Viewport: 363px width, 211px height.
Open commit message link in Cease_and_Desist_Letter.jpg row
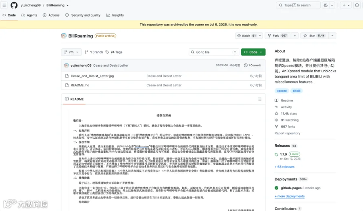coord(164,76)
